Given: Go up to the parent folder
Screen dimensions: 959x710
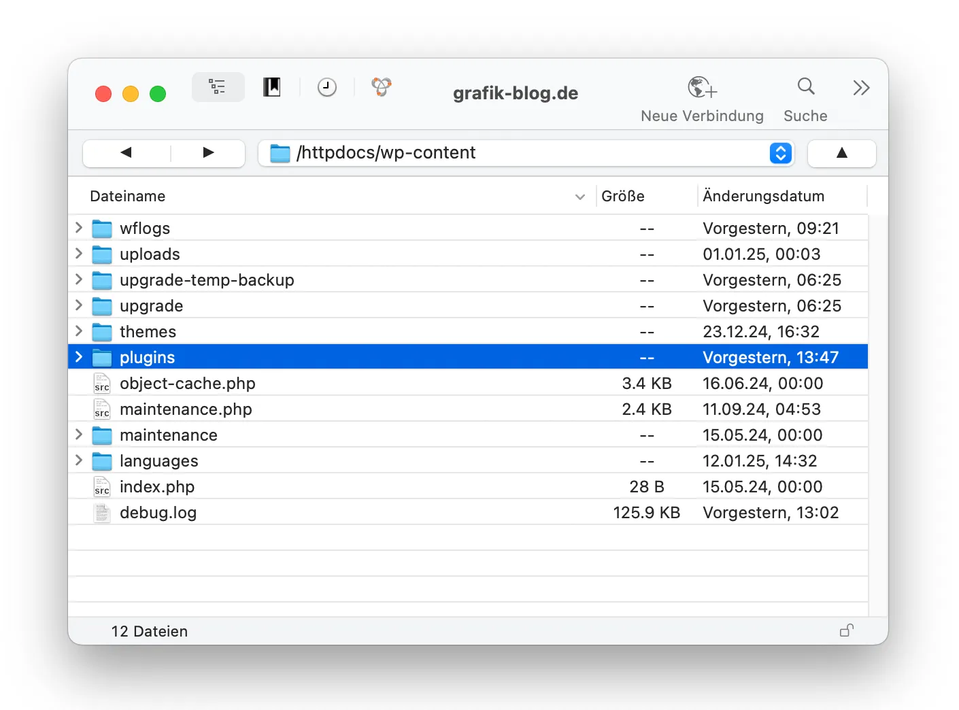Looking at the screenshot, I should click(x=841, y=153).
